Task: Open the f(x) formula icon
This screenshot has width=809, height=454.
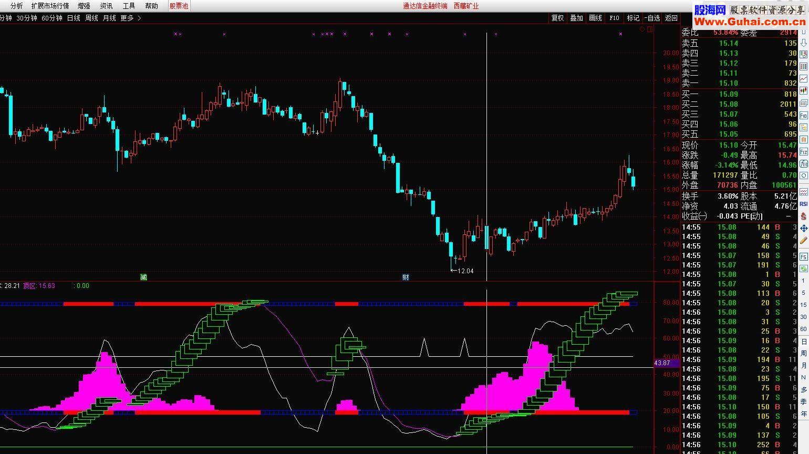Action: click(x=804, y=164)
